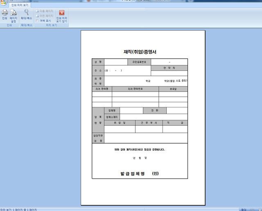Click status text '미리 보기: 1 페이지 중 1 페이지'
The height and width of the screenshot is (211, 262).
click(18, 210)
